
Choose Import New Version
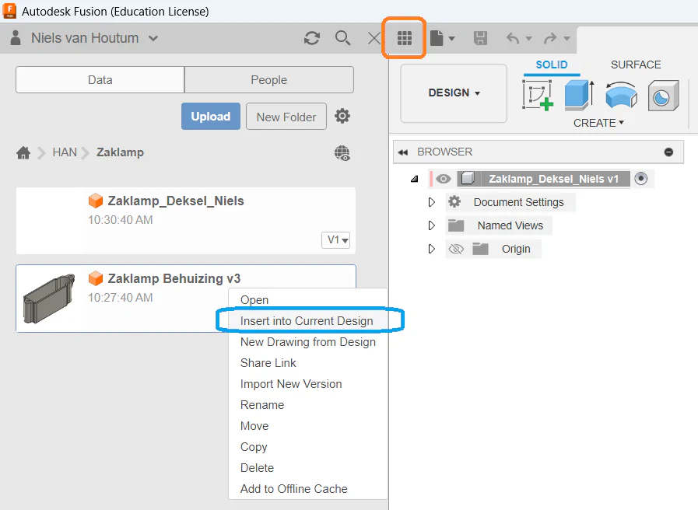pyautogui.click(x=308, y=384)
